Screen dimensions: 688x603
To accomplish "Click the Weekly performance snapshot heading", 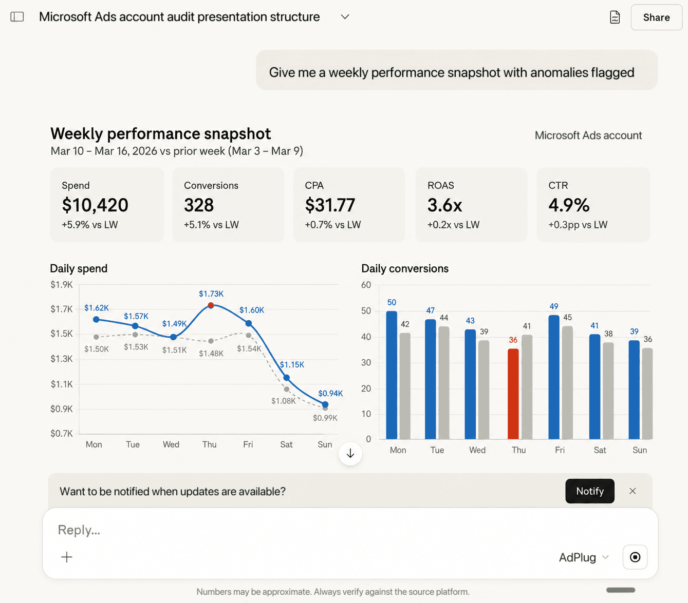I will click(160, 133).
